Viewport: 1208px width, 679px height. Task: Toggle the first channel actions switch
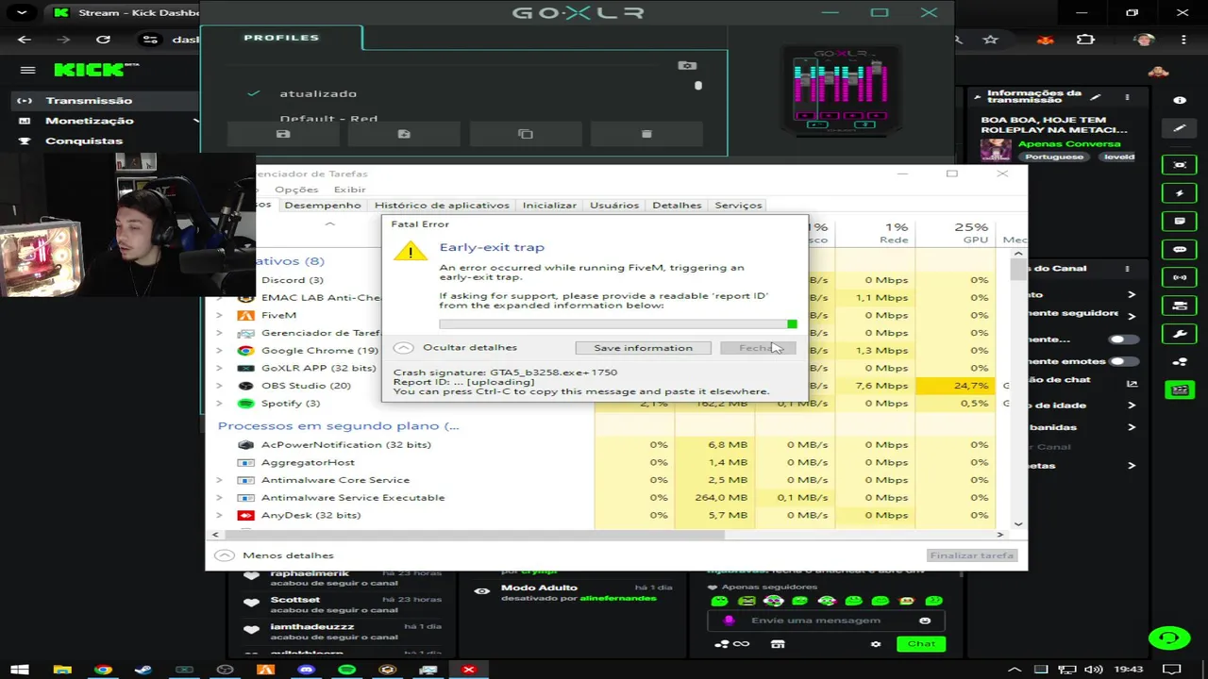1122,339
